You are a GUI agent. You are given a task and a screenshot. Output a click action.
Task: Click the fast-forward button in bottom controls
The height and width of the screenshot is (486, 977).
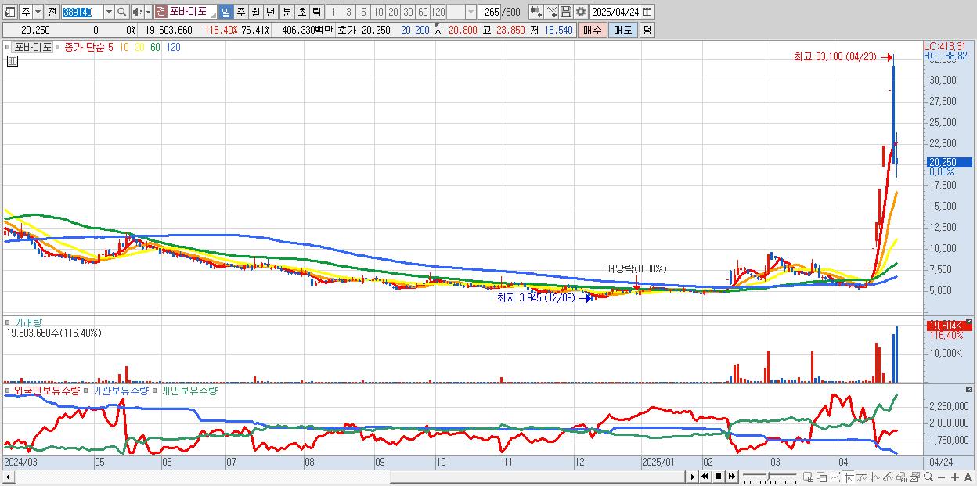pyautogui.click(x=731, y=477)
